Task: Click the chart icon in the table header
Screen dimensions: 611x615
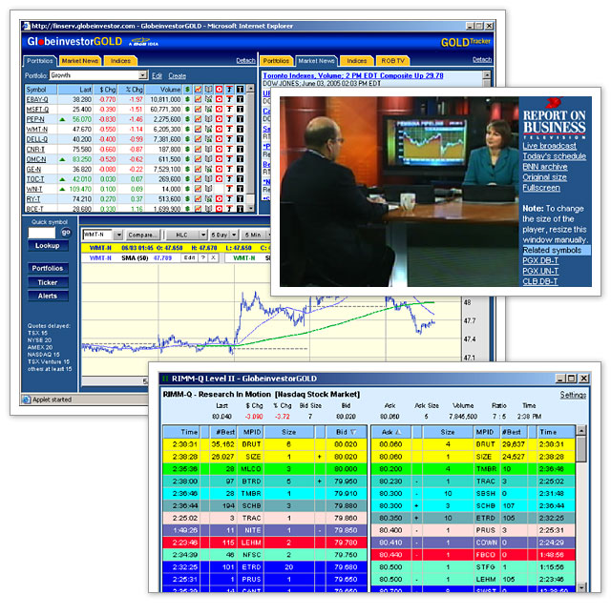Action: 198,90
